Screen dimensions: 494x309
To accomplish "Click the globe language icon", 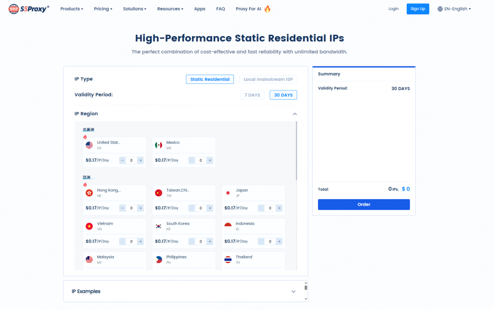I will point(440,9).
